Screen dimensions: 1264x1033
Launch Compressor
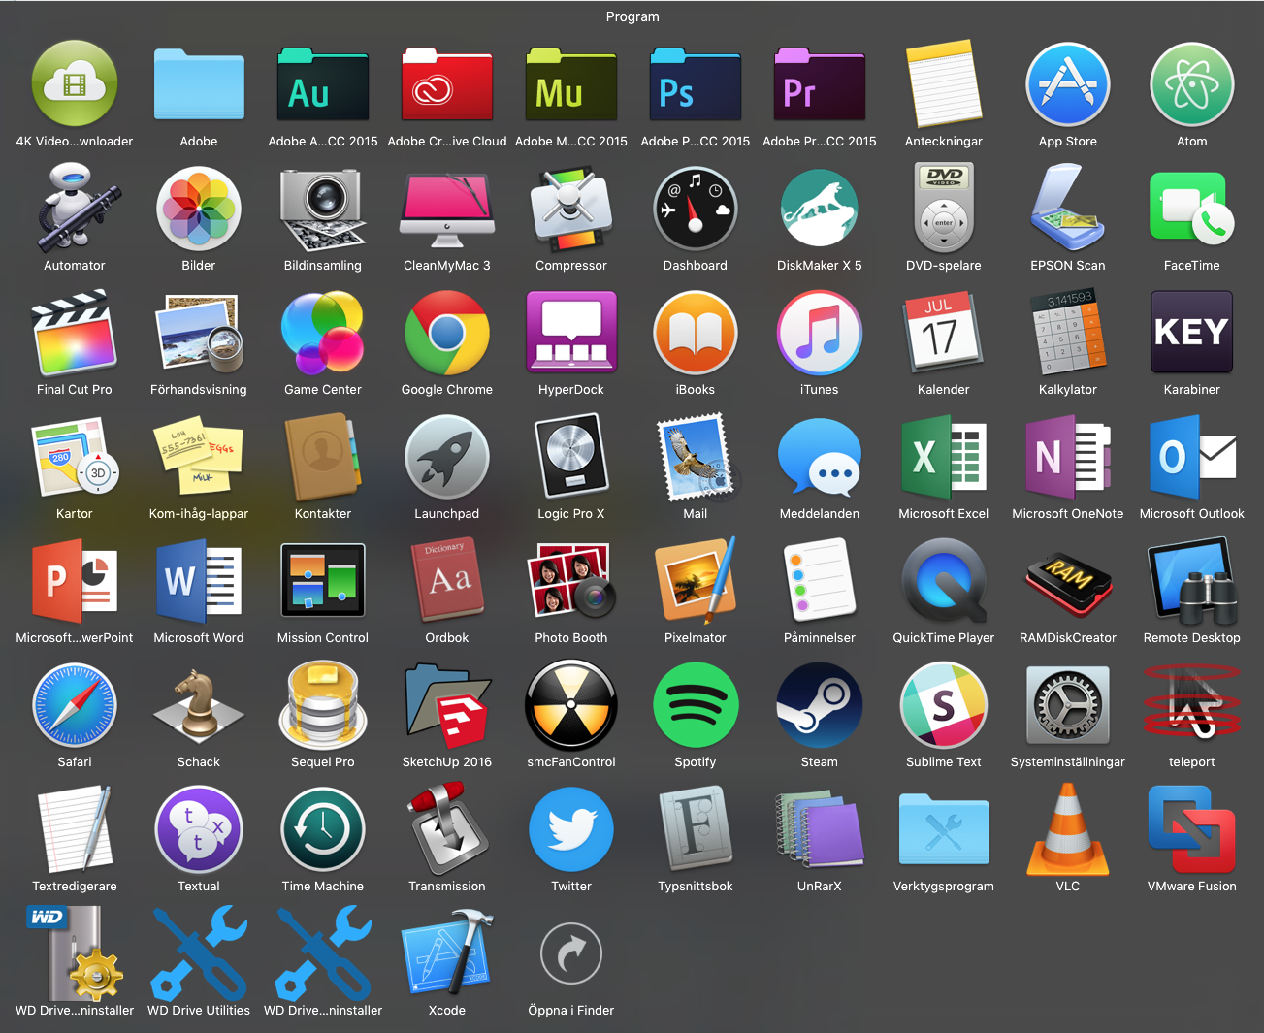tap(571, 208)
